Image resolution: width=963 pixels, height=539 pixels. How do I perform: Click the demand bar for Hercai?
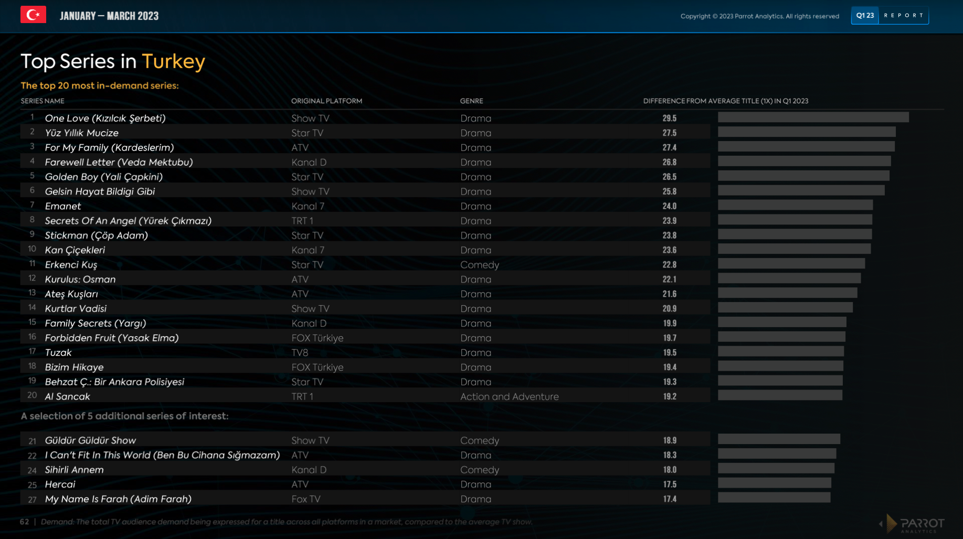tap(775, 483)
